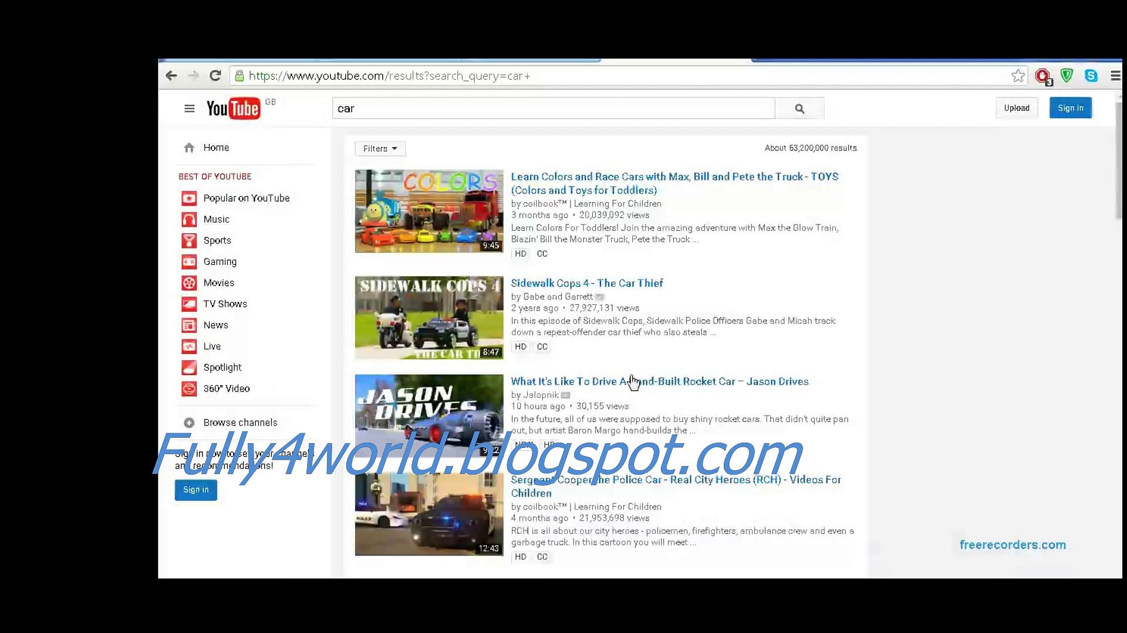Open the Filters dropdown
Viewport: 1127px width, 633px height.
380,148
